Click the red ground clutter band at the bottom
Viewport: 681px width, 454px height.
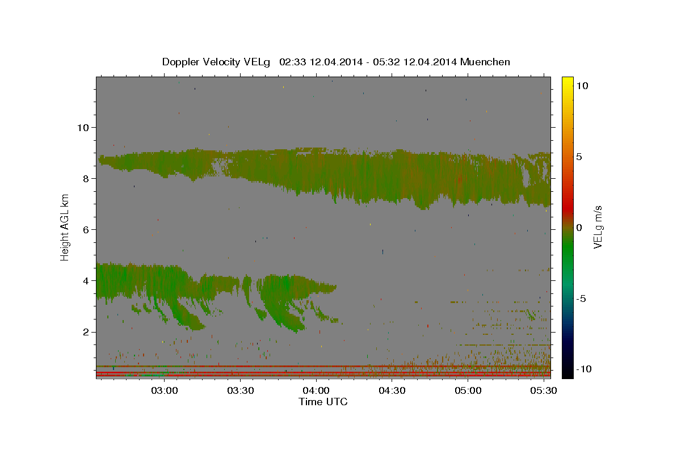click(x=323, y=371)
